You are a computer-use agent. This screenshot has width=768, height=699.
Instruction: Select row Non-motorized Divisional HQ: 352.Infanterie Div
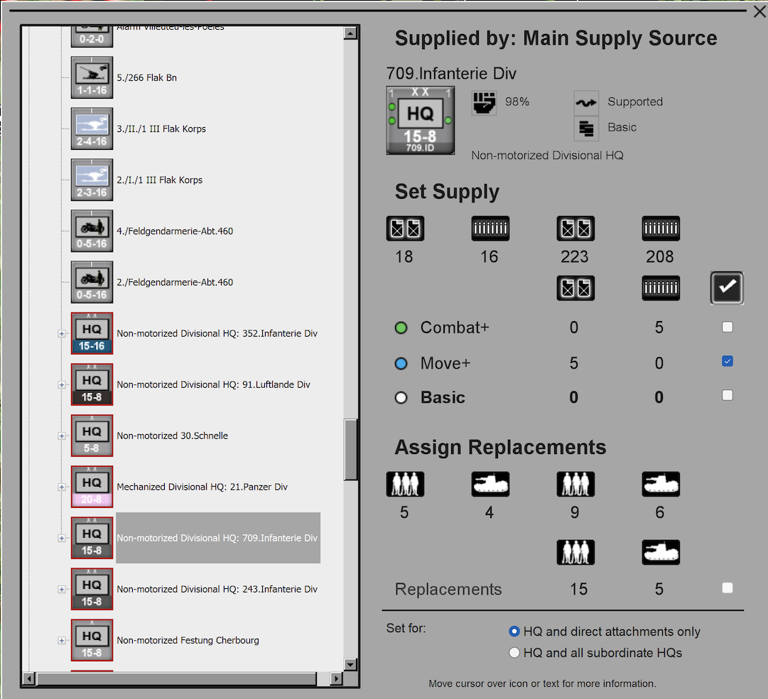(x=217, y=334)
